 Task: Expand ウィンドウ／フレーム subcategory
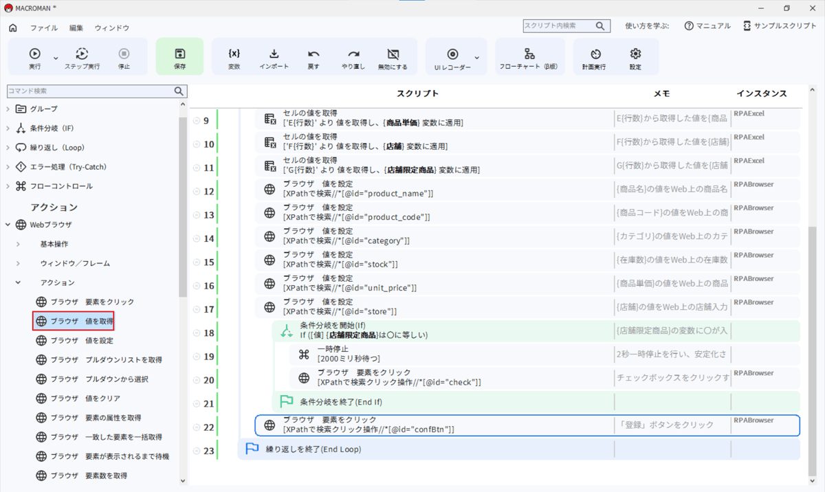coord(18,263)
